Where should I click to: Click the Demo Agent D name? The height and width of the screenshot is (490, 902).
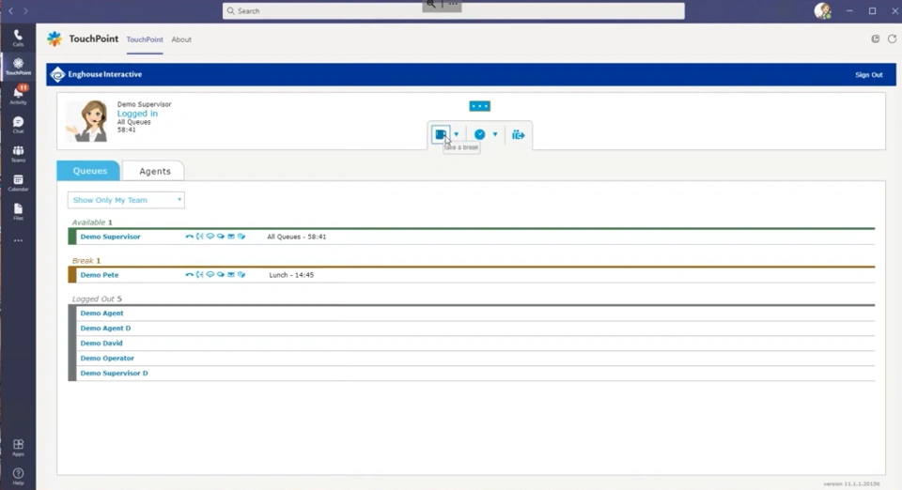[x=105, y=328]
